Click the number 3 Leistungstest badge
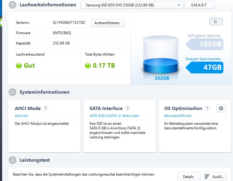The height and width of the screenshot is (181, 233). [12, 160]
